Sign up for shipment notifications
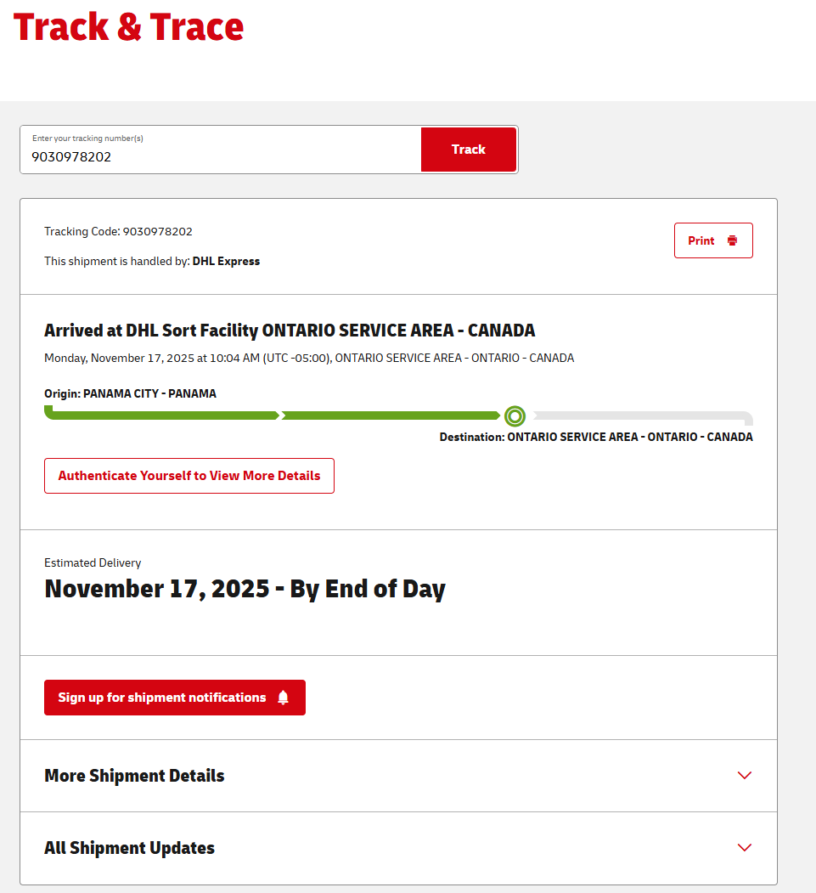 coord(162,698)
